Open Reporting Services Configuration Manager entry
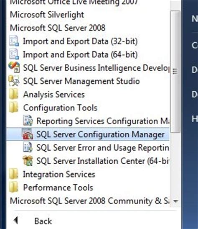The height and width of the screenshot is (229, 198). [x=103, y=121]
